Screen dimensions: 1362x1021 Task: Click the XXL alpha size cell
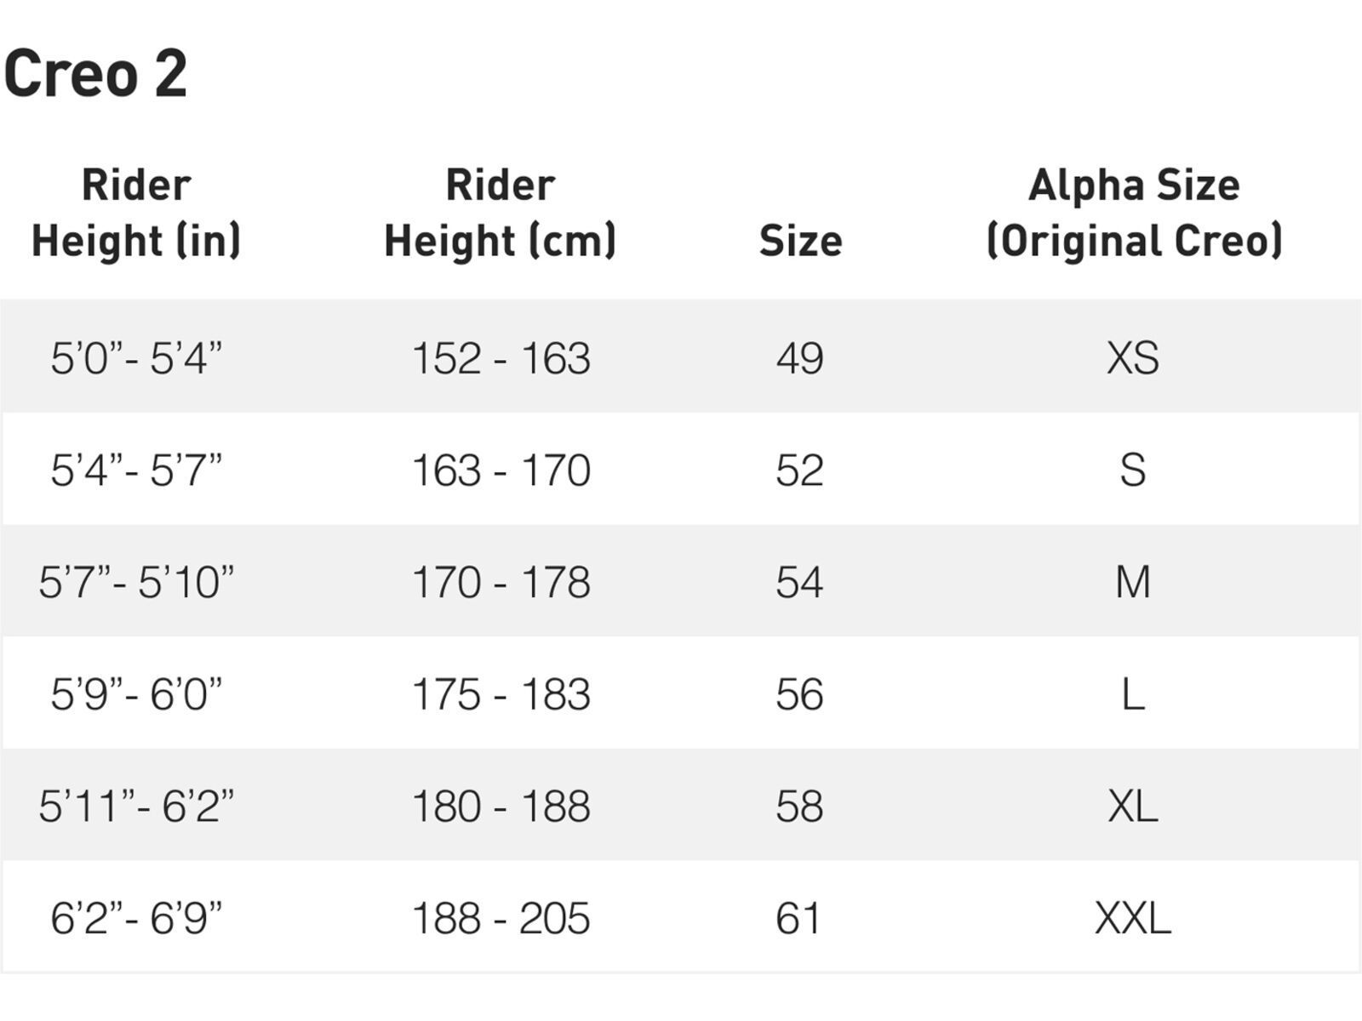[1132, 918]
